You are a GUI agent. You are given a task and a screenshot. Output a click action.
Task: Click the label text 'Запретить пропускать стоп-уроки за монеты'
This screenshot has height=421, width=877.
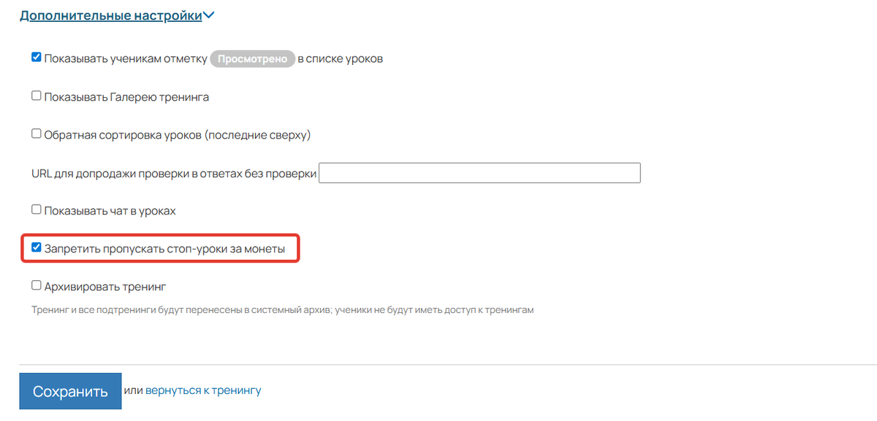pyautogui.click(x=171, y=249)
